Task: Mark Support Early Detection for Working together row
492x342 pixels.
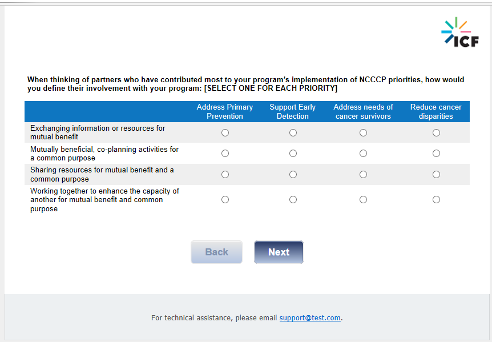Action: click(293, 200)
